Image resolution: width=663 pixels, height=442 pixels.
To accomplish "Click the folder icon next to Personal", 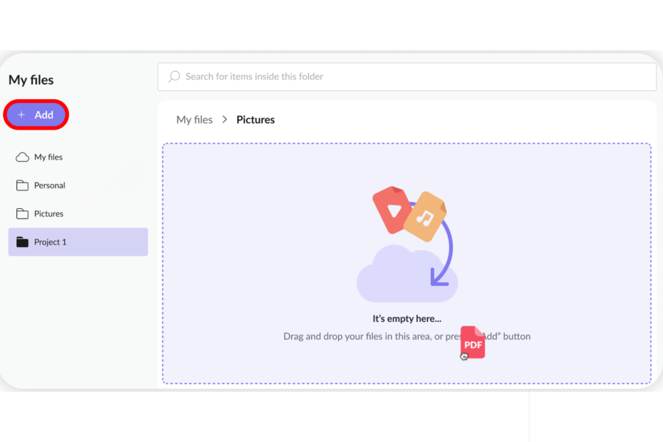I will [x=22, y=185].
